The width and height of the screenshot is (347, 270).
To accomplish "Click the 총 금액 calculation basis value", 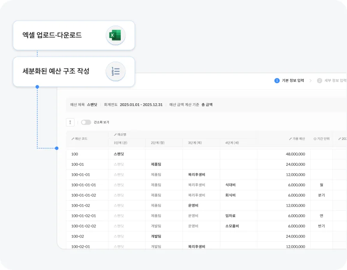I will [x=207, y=105].
